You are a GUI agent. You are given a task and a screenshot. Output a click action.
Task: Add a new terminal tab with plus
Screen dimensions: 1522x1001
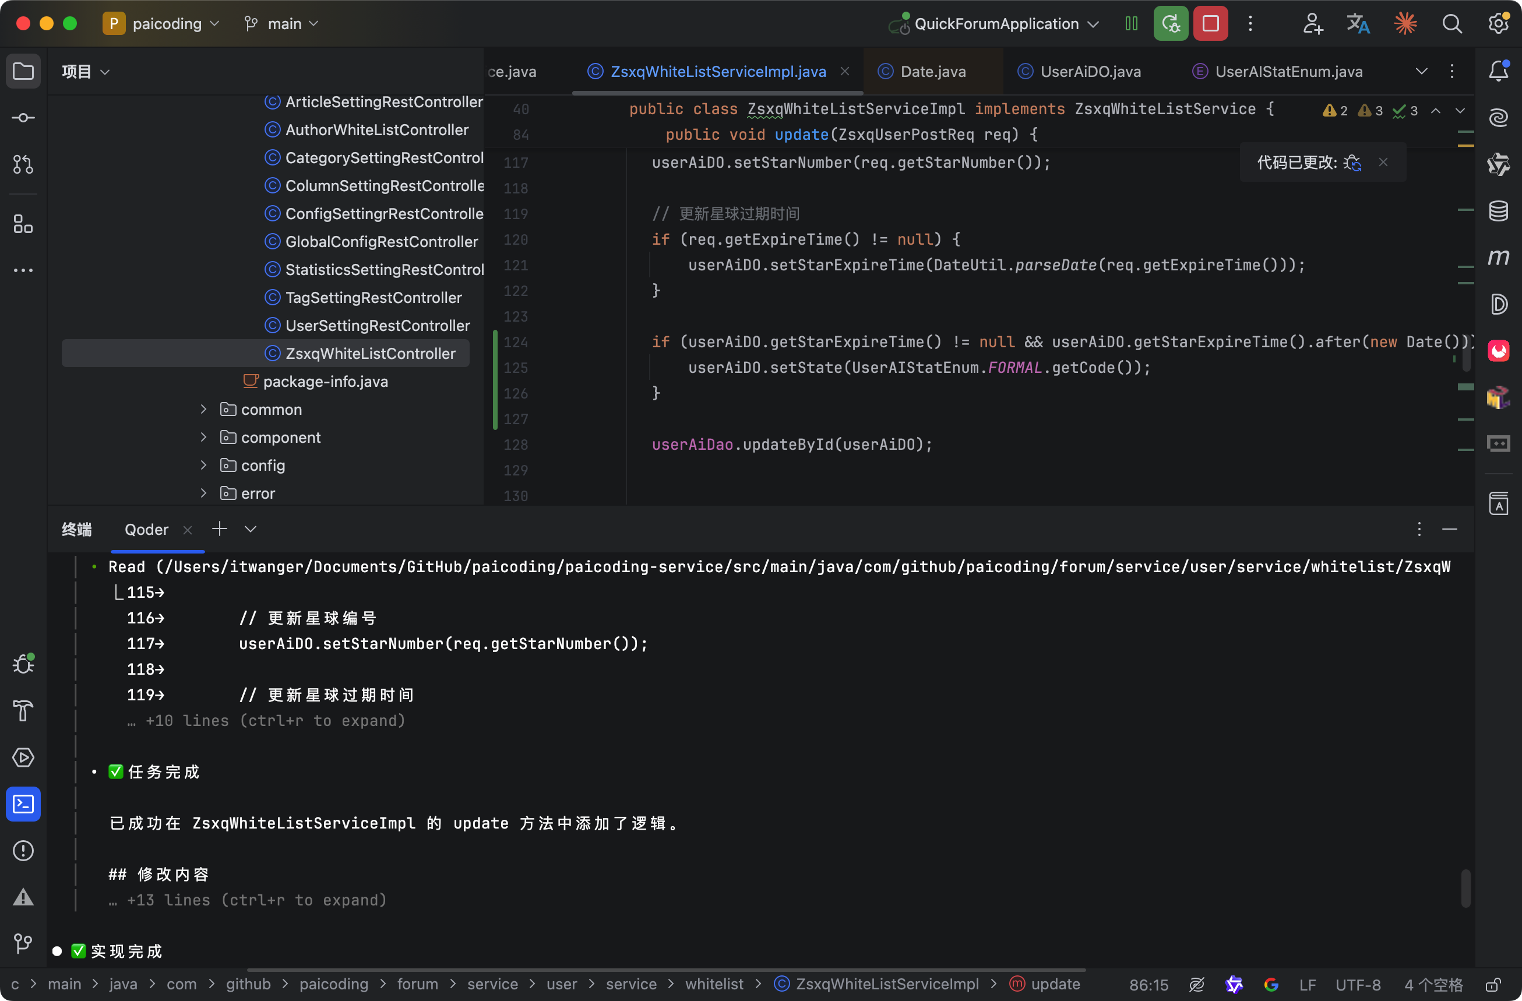pos(219,529)
